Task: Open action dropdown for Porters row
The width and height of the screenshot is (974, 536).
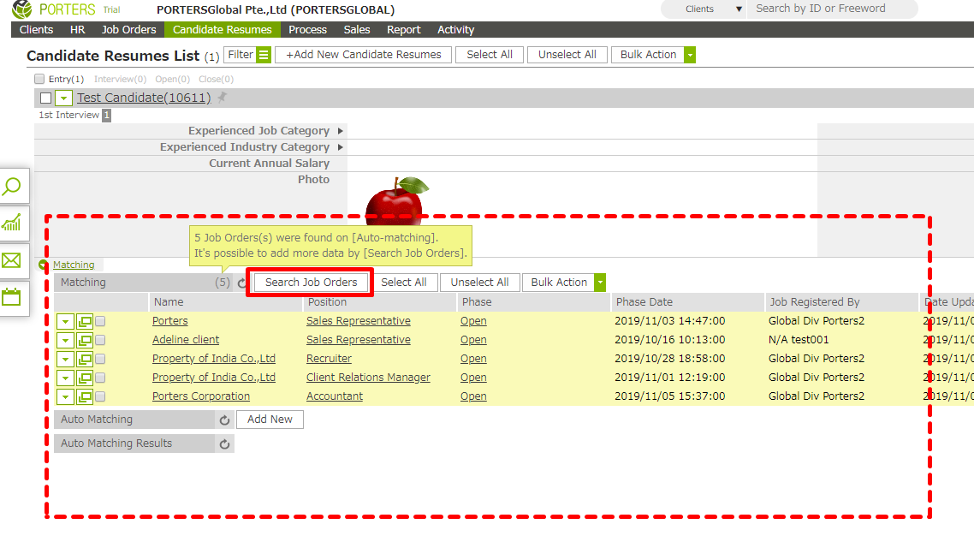Action: (65, 321)
